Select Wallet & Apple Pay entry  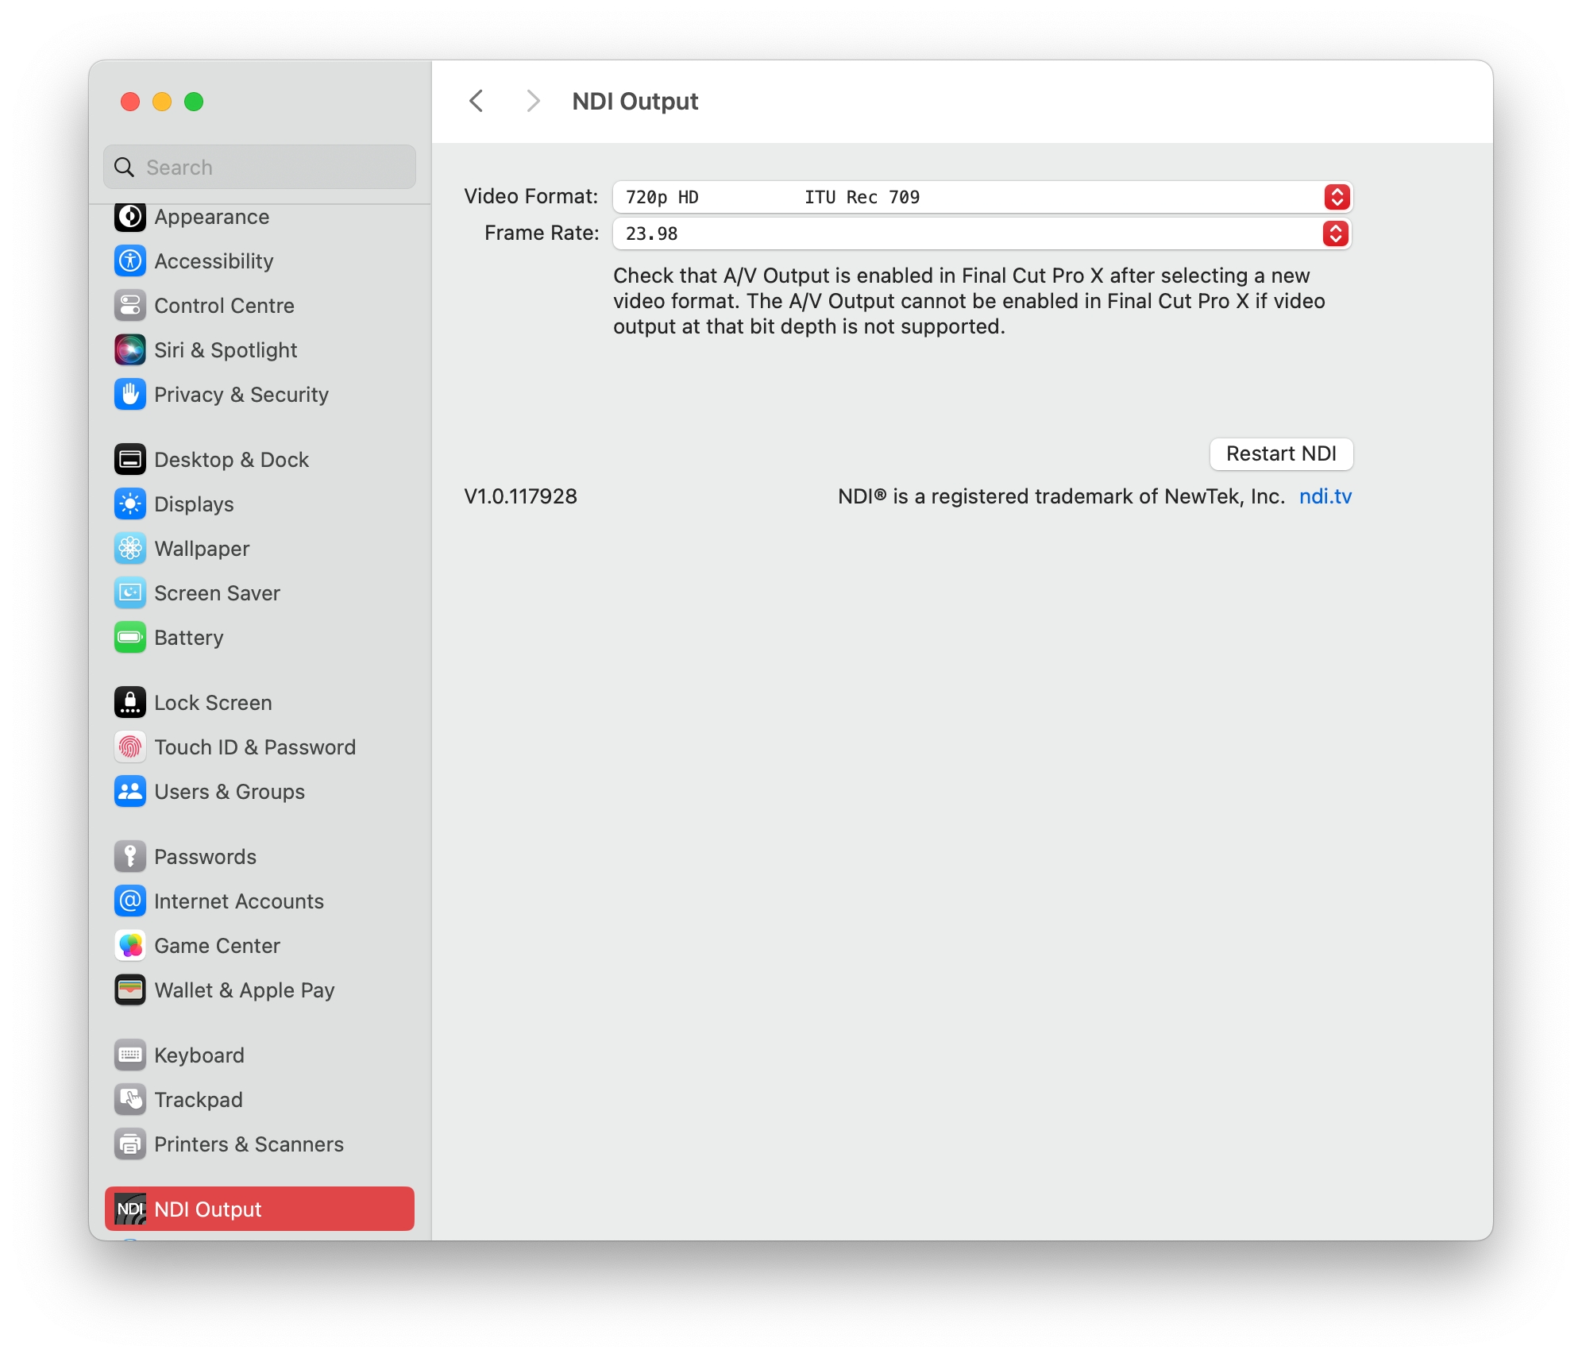coord(245,990)
